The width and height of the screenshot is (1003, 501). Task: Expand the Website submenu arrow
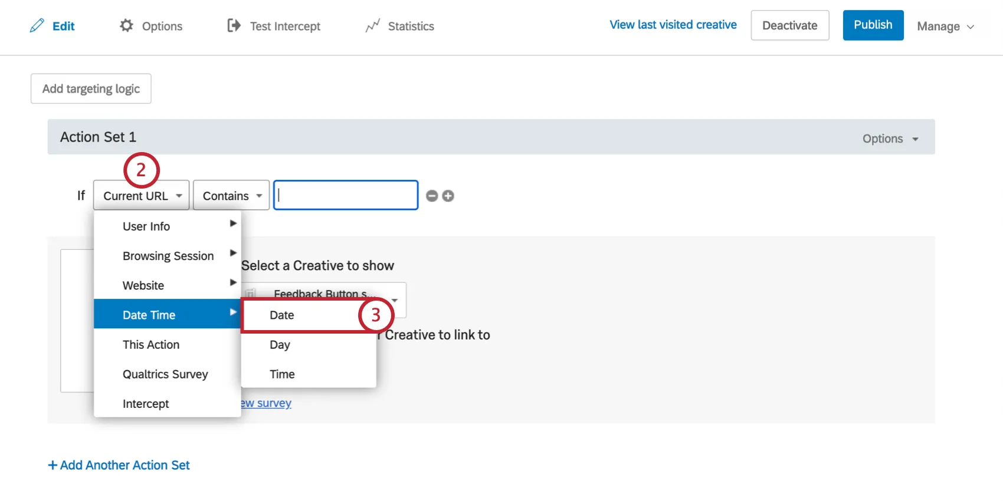click(232, 283)
